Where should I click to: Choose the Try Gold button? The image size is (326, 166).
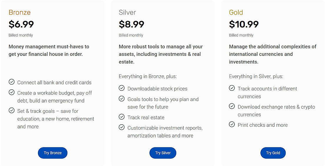[x=273, y=153]
